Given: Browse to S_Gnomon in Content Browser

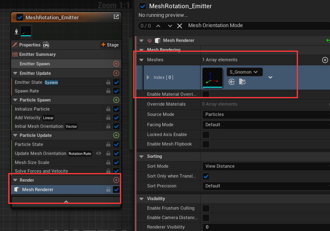Looking at the screenshot, I should coord(242,82).
